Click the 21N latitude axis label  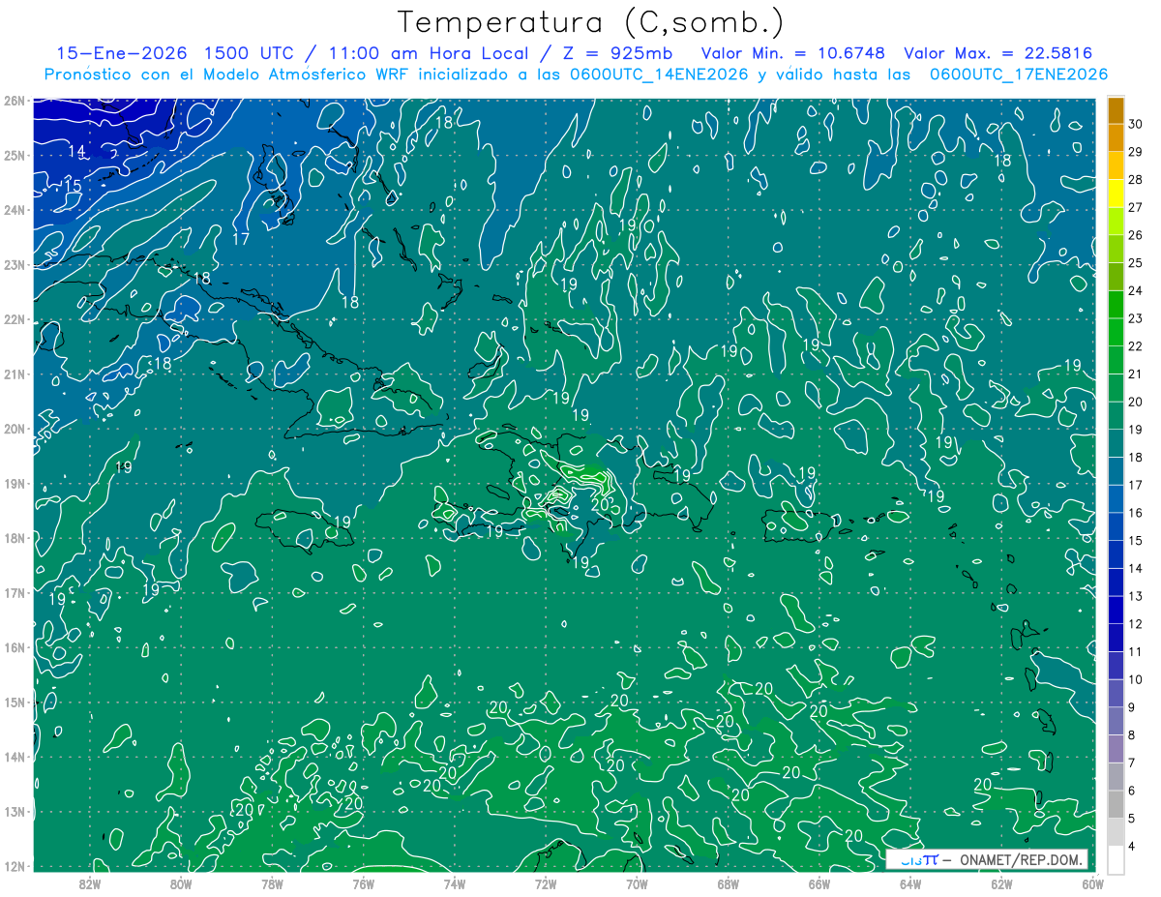(x=15, y=374)
